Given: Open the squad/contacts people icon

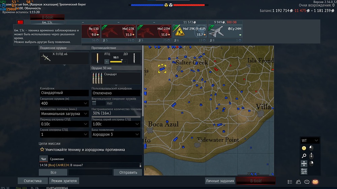Looking at the screenshot, I should [x=298, y=182].
